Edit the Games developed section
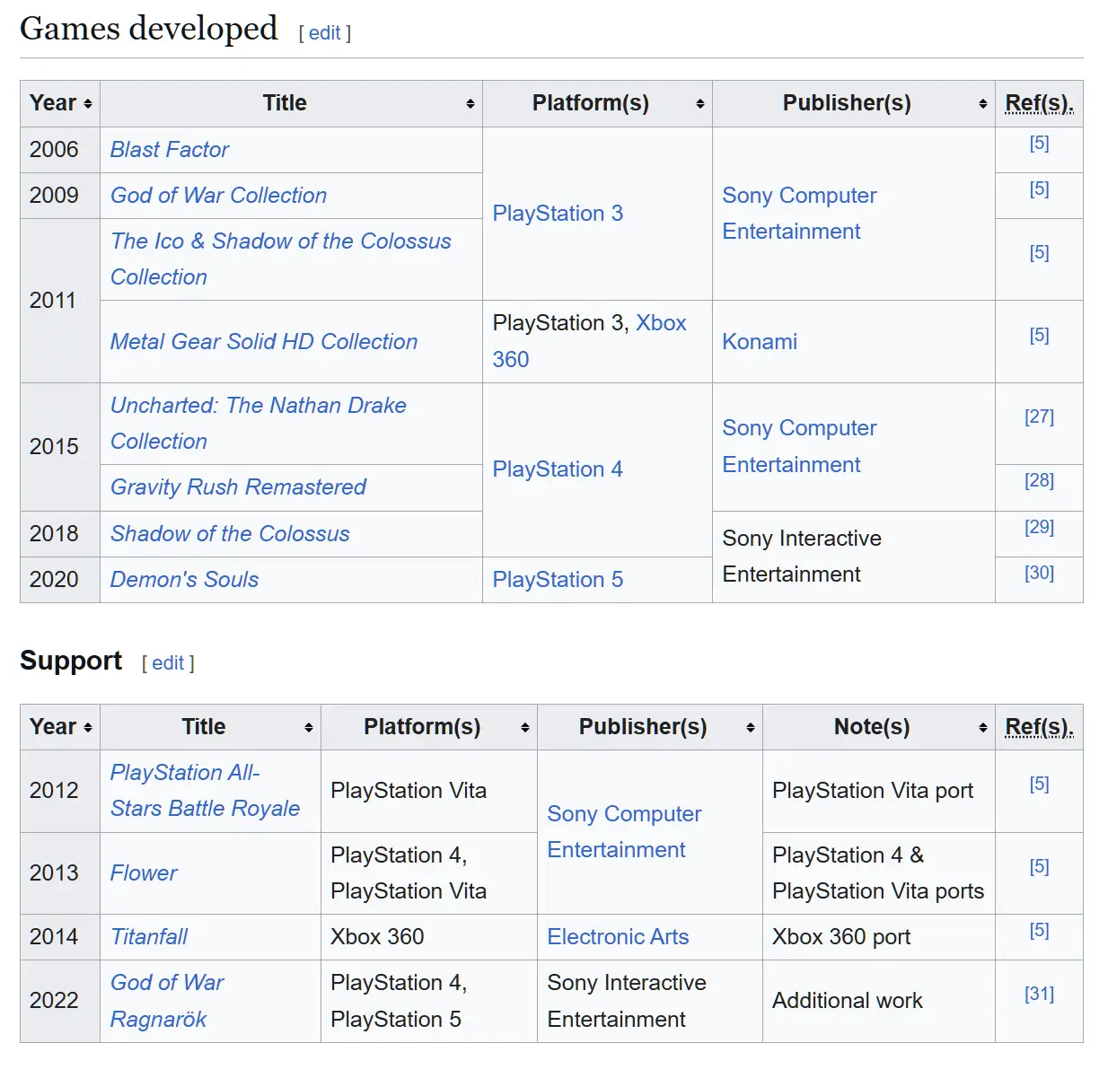The height and width of the screenshot is (1087, 1108). 324,33
